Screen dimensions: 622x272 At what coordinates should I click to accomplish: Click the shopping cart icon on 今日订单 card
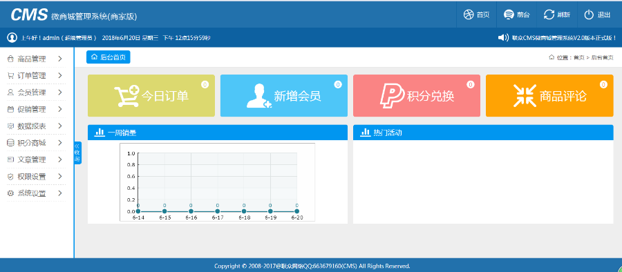[126, 96]
